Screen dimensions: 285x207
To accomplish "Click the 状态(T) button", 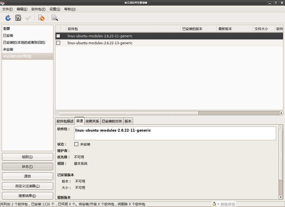I will click(28, 166).
